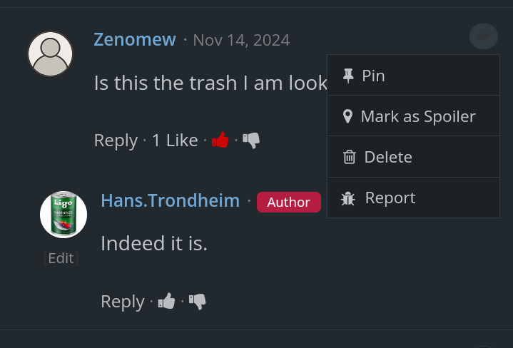Open the Hans.Trondheim username link
The image size is (513, 348).
point(170,201)
